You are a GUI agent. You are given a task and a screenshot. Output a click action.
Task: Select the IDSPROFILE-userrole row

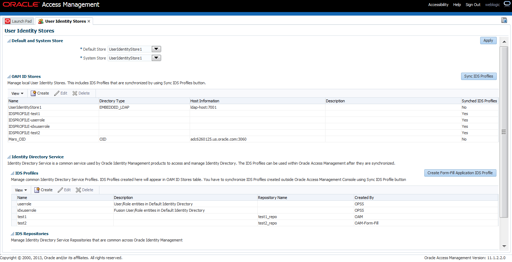coord(253,120)
